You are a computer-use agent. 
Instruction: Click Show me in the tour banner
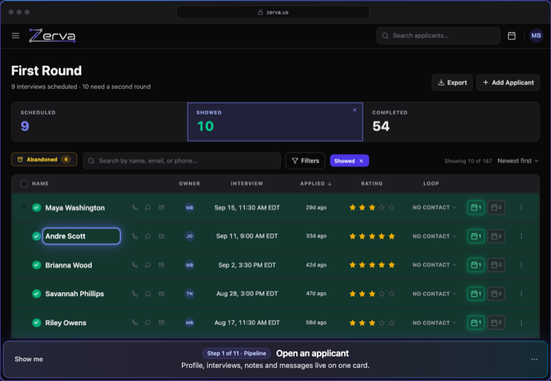[29, 360]
